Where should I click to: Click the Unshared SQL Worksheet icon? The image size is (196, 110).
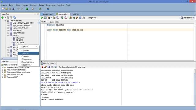click(x=70, y=18)
